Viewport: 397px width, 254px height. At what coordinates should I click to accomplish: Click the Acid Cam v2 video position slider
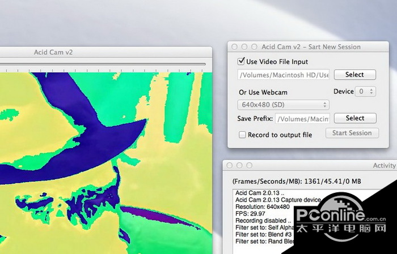pyautogui.click(x=103, y=64)
